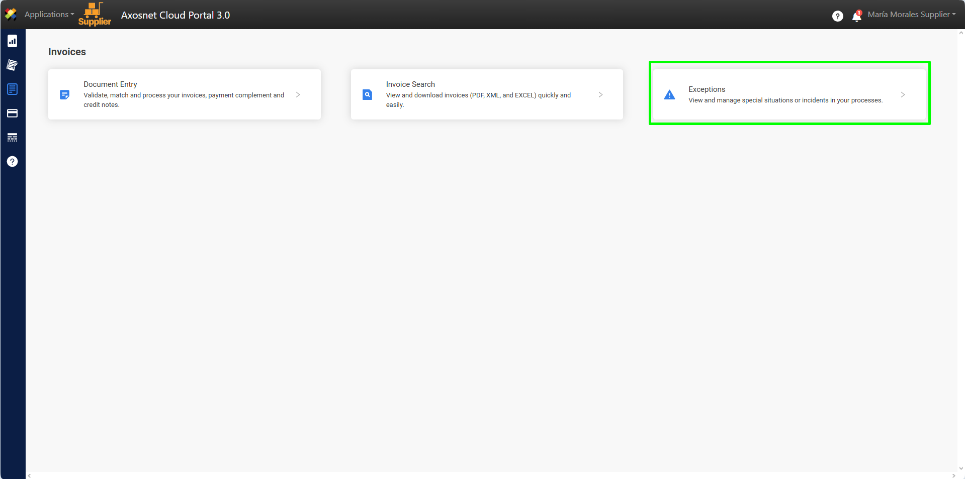Click the chevron on the Exceptions card
This screenshot has width=965, height=479.
903,94
